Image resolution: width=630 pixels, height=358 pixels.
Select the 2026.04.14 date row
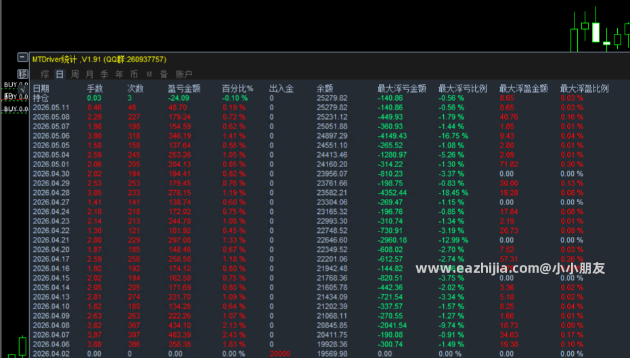point(51,288)
